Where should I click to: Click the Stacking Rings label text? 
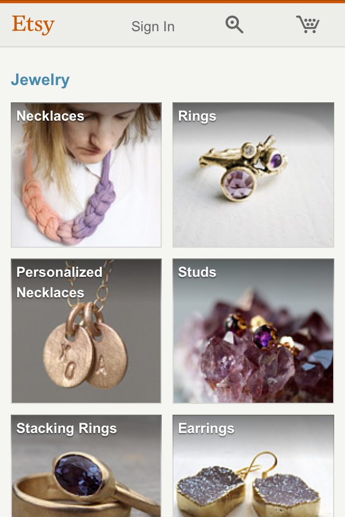pos(67,429)
